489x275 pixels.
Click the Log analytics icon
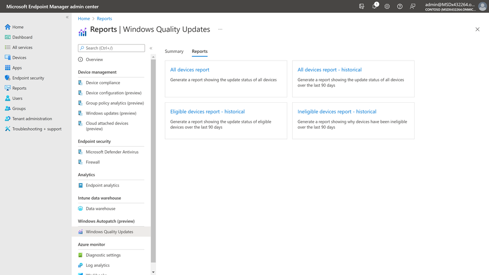[x=80, y=265]
